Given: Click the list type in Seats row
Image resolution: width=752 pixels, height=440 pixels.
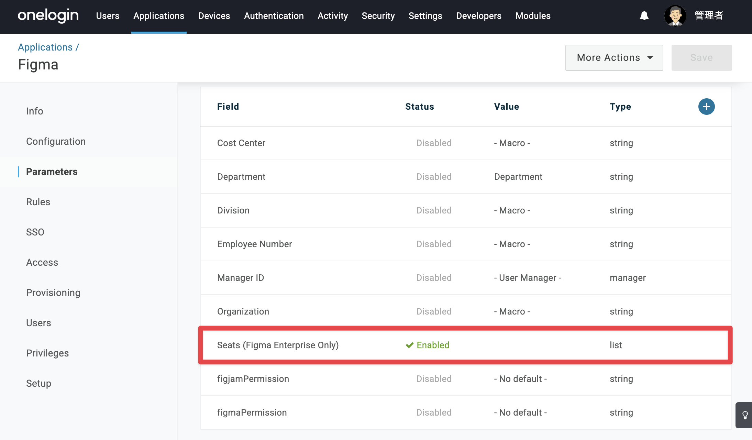Looking at the screenshot, I should coord(616,345).
